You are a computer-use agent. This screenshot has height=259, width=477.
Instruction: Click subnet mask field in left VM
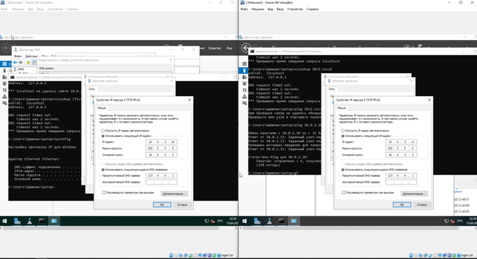[161, 148]
